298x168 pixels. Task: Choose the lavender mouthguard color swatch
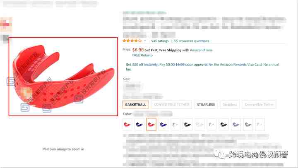pyautogui.click(x=236, y=125)
